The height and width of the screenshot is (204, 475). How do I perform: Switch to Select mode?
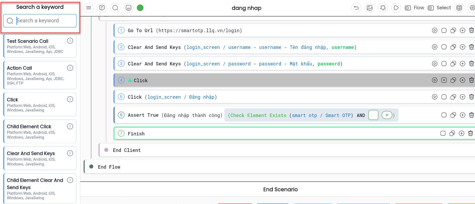[x=439, y=8]
